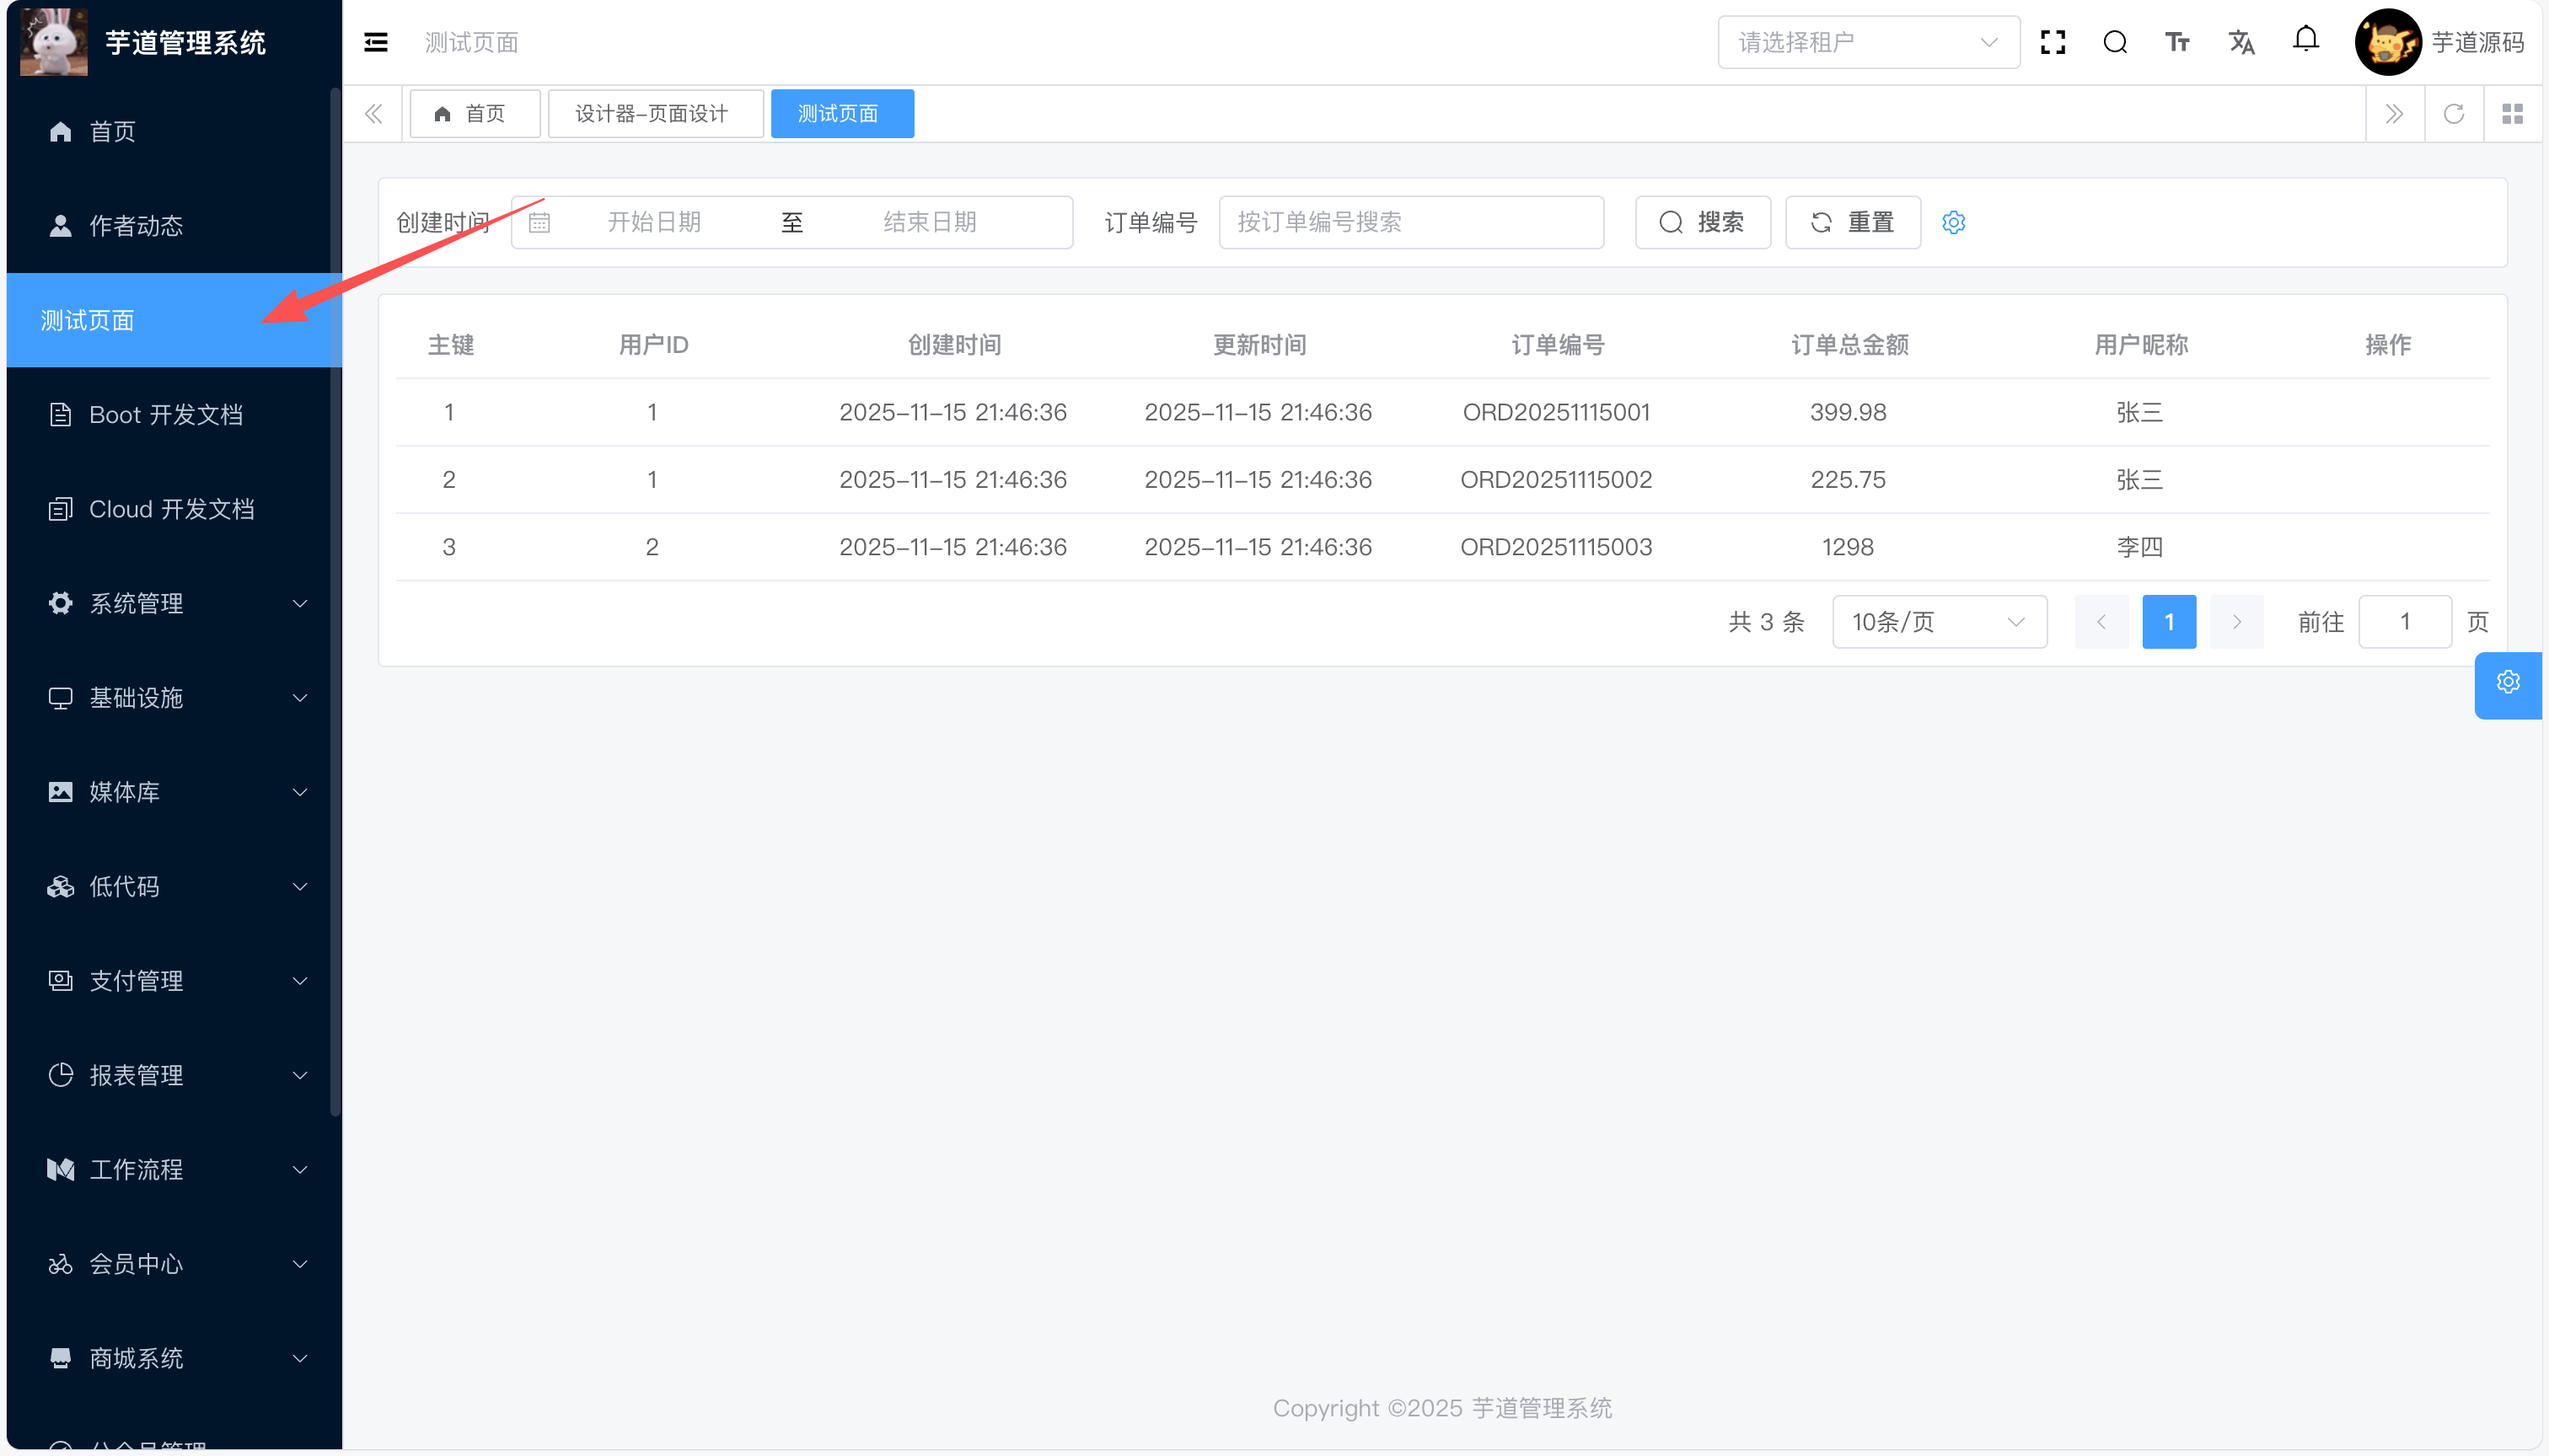2549x1456 pixels.
Task: Click the font size icon
Action: click(x=2177, y=42)
